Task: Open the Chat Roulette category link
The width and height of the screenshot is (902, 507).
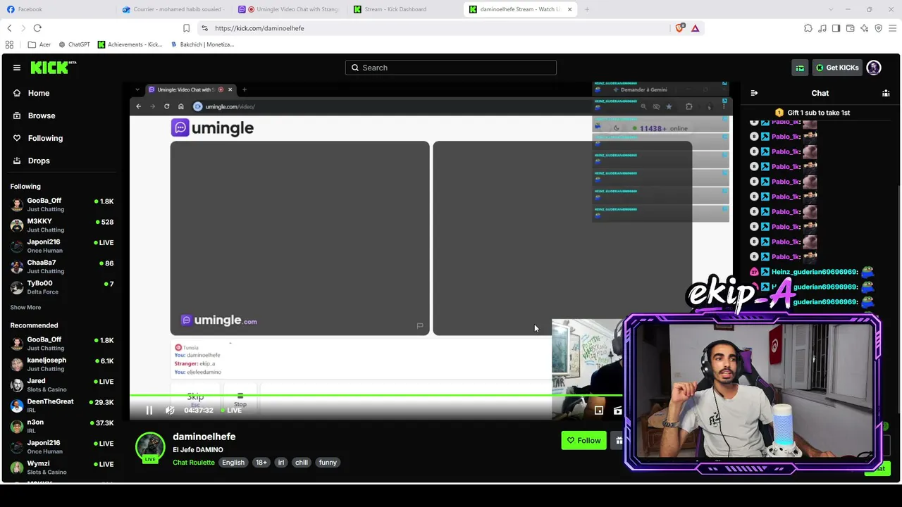Action: 194,463
